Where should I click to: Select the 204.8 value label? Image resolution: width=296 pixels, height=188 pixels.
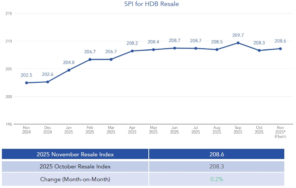69,63
